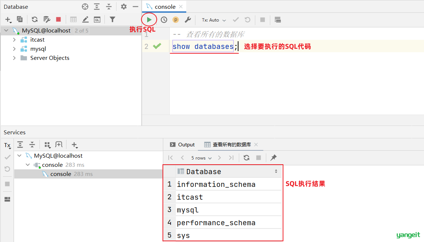Click the green Execute SQL run button

pyautogui.click(x=149, y=20)
